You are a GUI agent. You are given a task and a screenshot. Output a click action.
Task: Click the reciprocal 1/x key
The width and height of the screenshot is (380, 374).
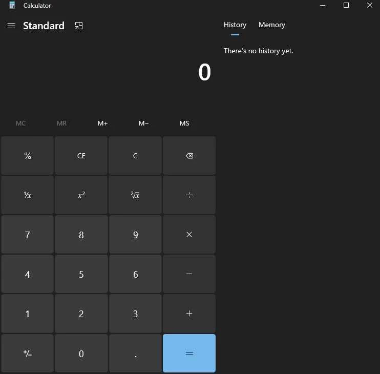click(28, 195)
